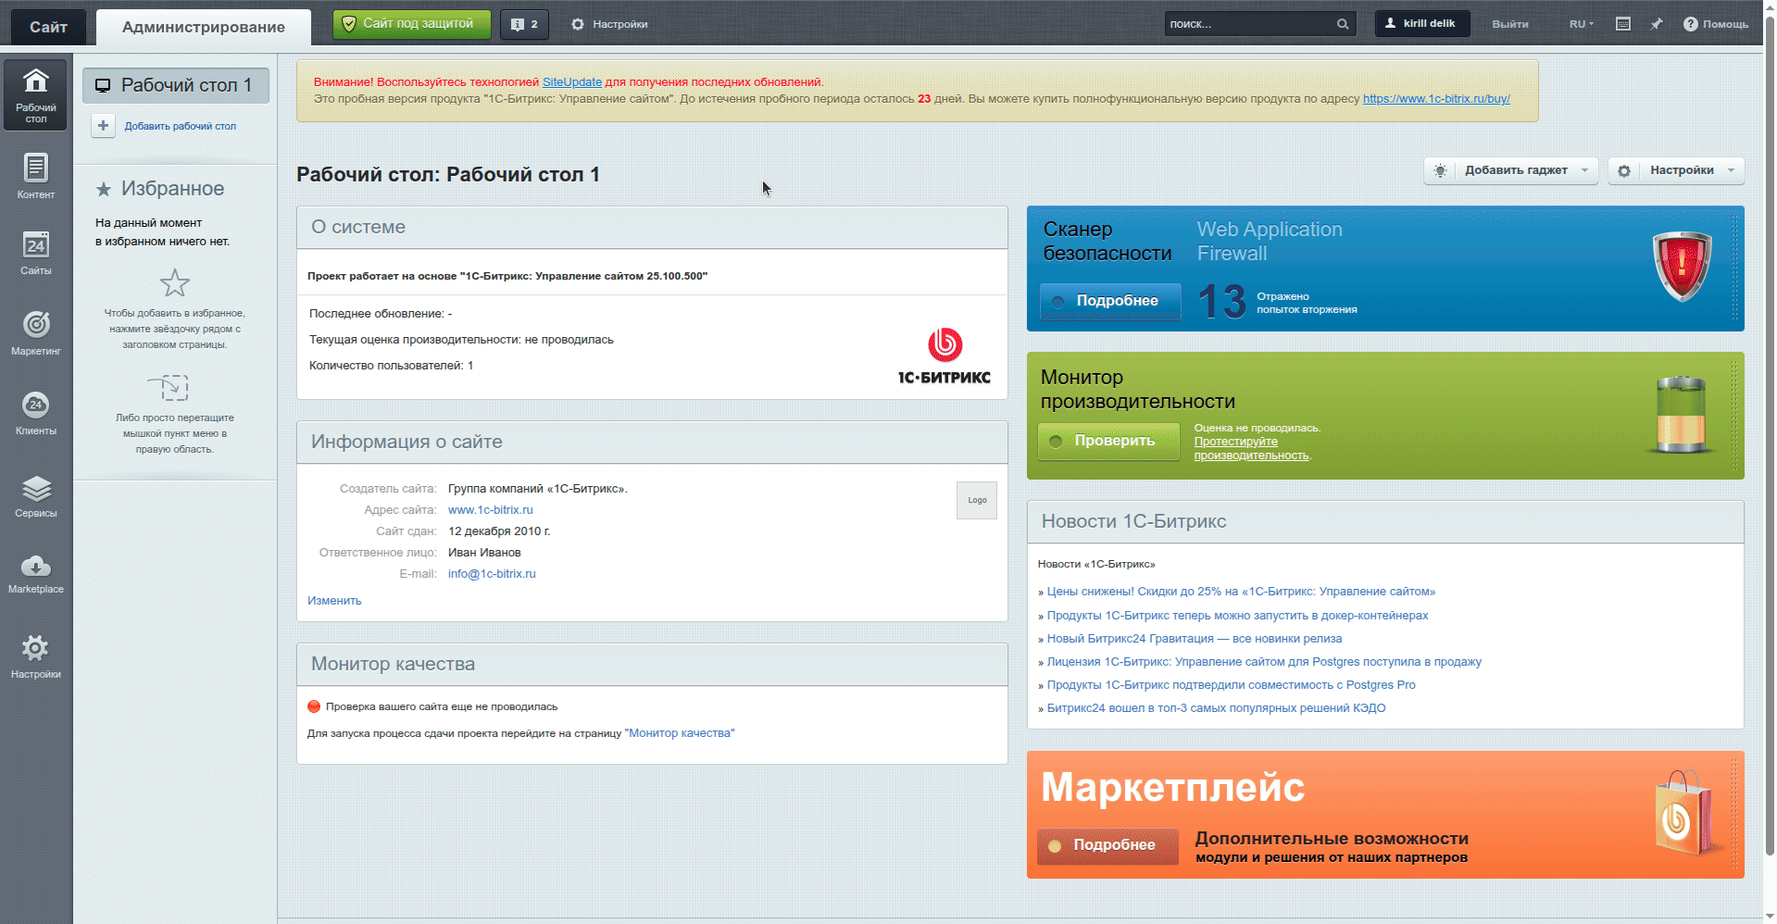Click the Новости 1С-Битрикс gadget header
Screen dimensions: 1777x924
click(1385, 522)
